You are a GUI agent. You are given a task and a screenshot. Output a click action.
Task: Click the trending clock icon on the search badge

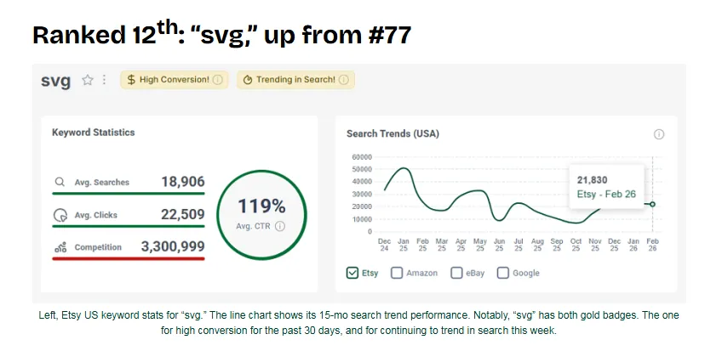coord(248,80)
